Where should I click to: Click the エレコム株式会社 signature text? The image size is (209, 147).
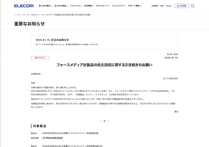click(x=170, y=79)
